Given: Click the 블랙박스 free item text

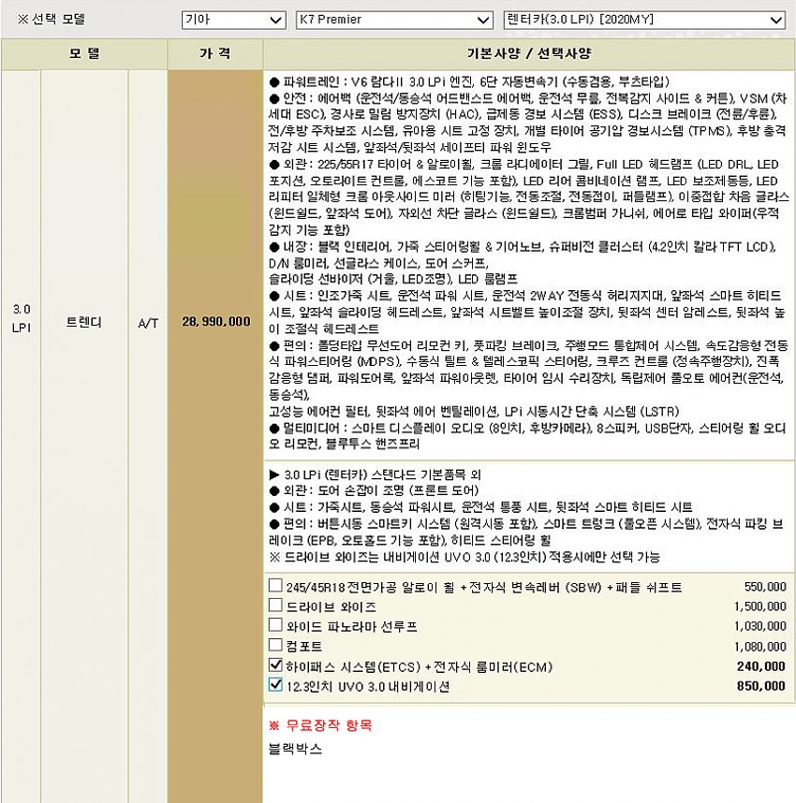Looking at the screenshot, I should (x=295, y=749).
